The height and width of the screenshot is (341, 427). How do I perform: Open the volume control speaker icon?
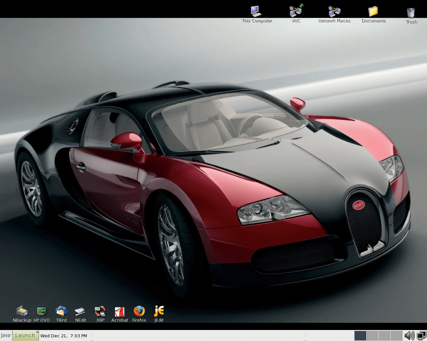click(409, 336)
